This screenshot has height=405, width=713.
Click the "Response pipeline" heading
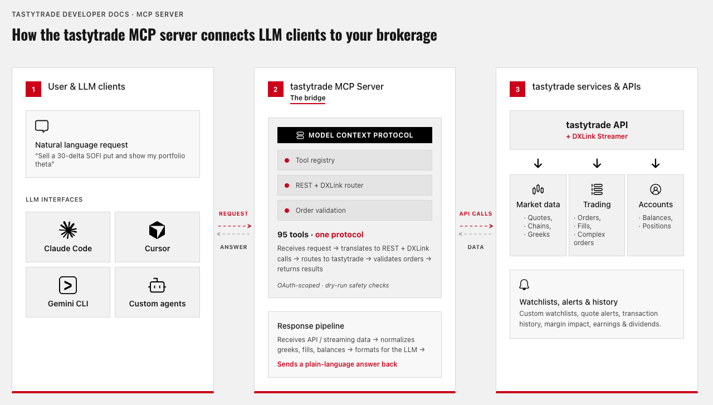311,326
